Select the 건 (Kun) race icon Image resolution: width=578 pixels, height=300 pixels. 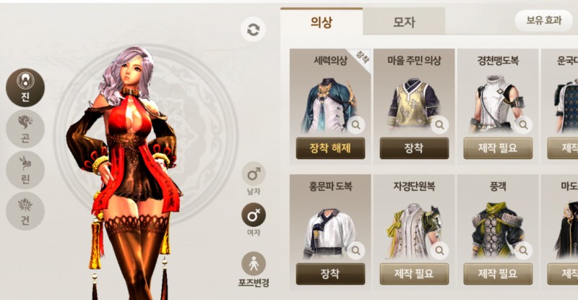click(x=25, y=211)
